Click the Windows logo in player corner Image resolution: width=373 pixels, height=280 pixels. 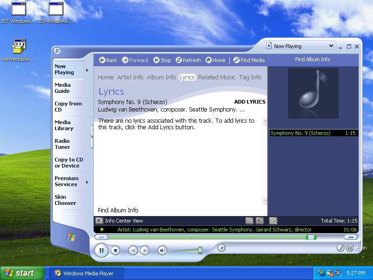click(71, 237)
